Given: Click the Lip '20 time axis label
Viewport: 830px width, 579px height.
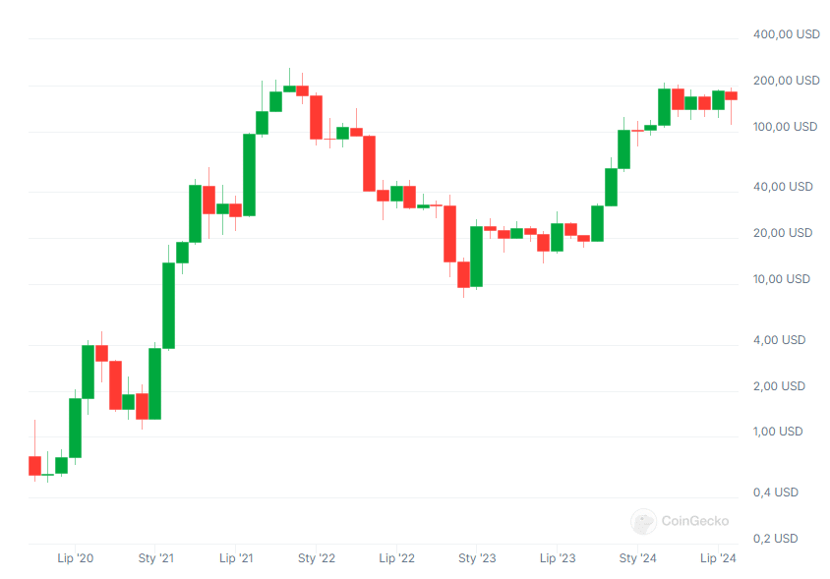Looking at the screenshot, I should (x=76, y=558).
